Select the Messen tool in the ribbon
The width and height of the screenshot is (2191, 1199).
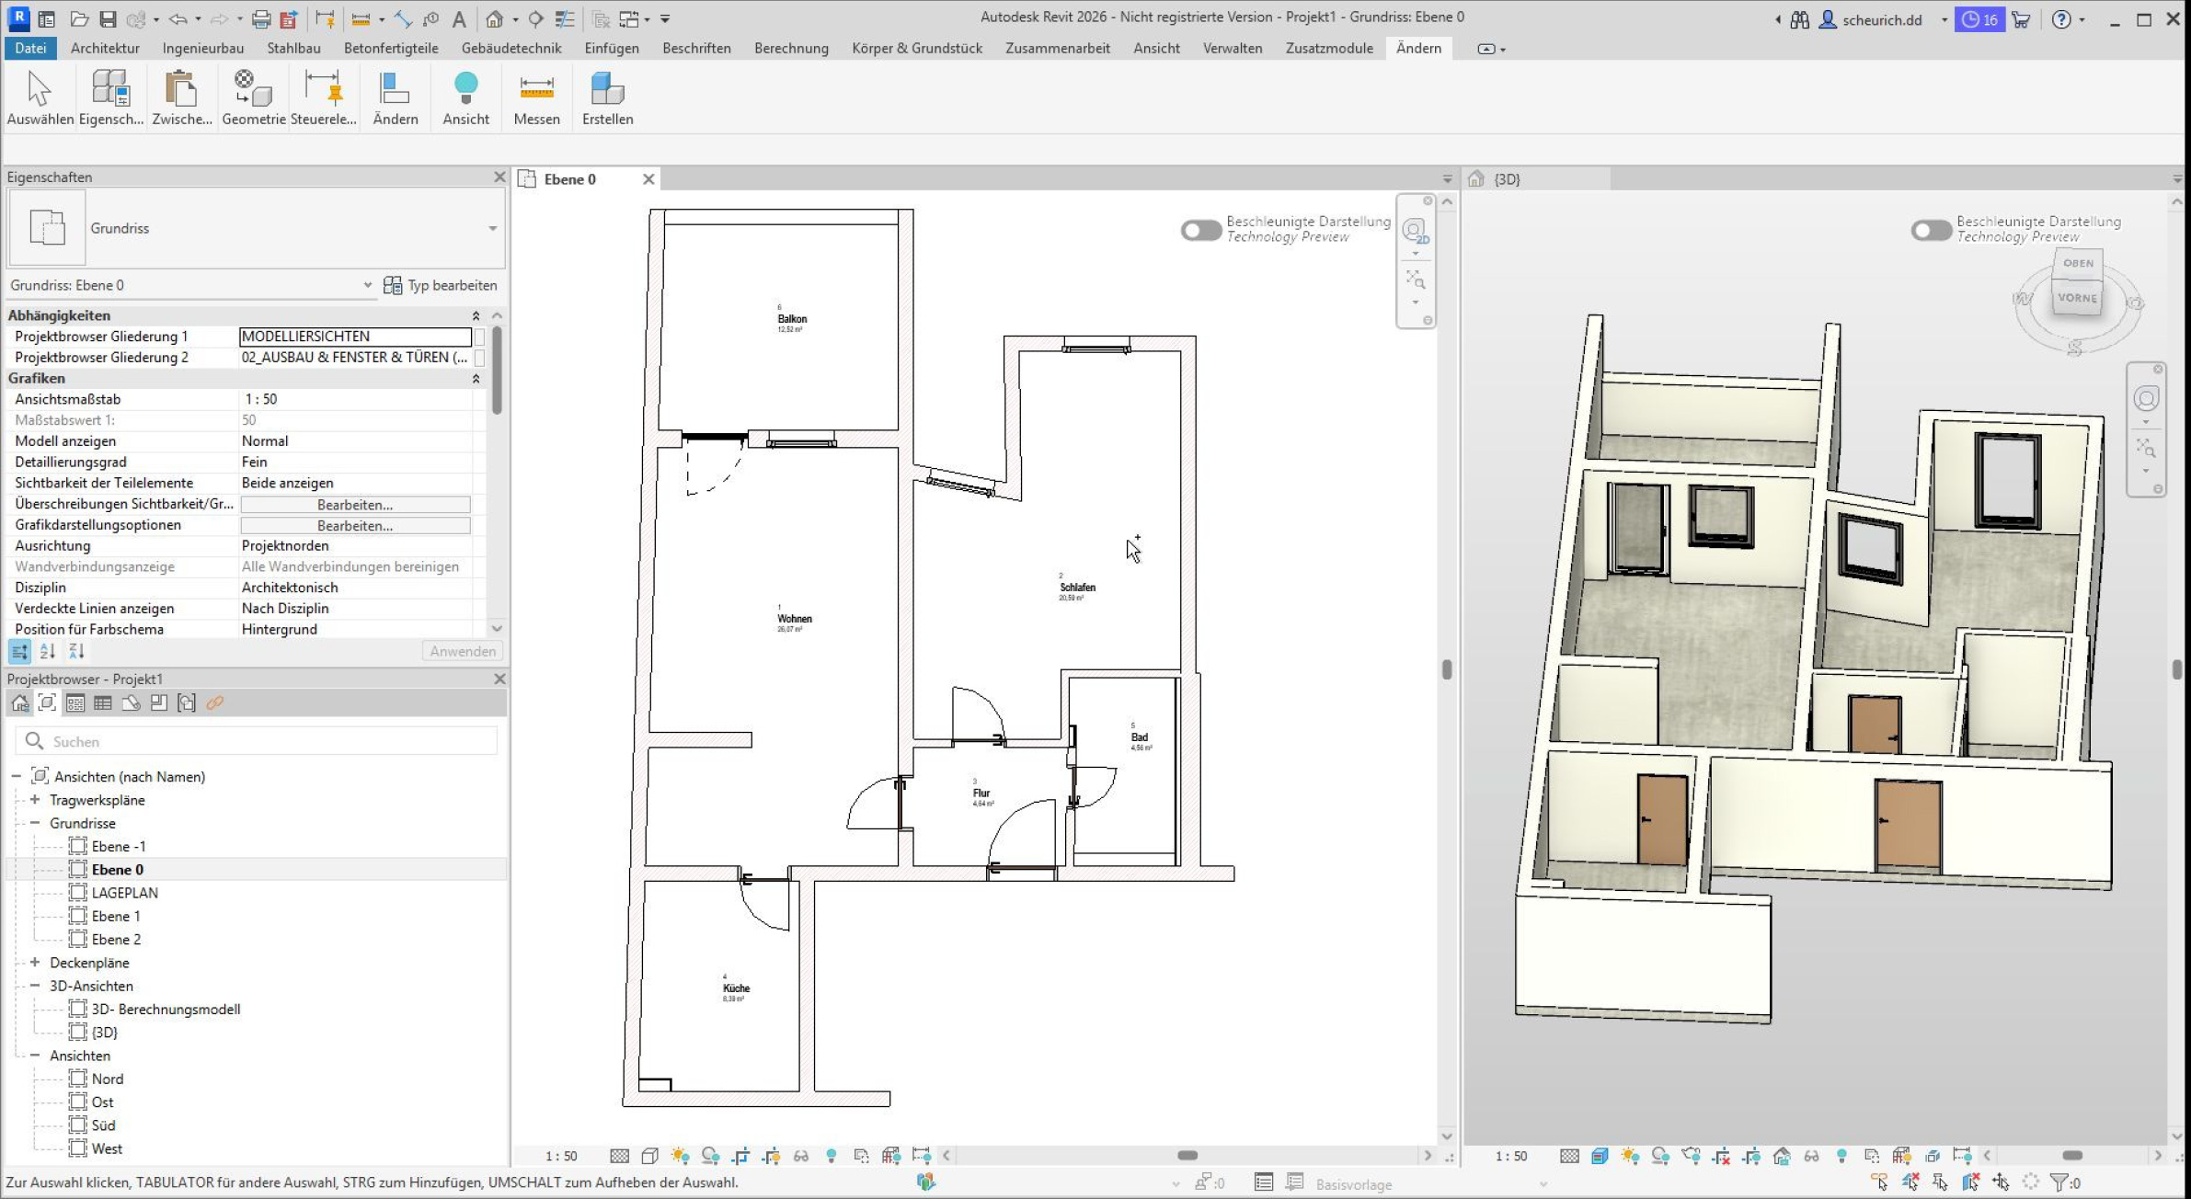coord(537,97)
